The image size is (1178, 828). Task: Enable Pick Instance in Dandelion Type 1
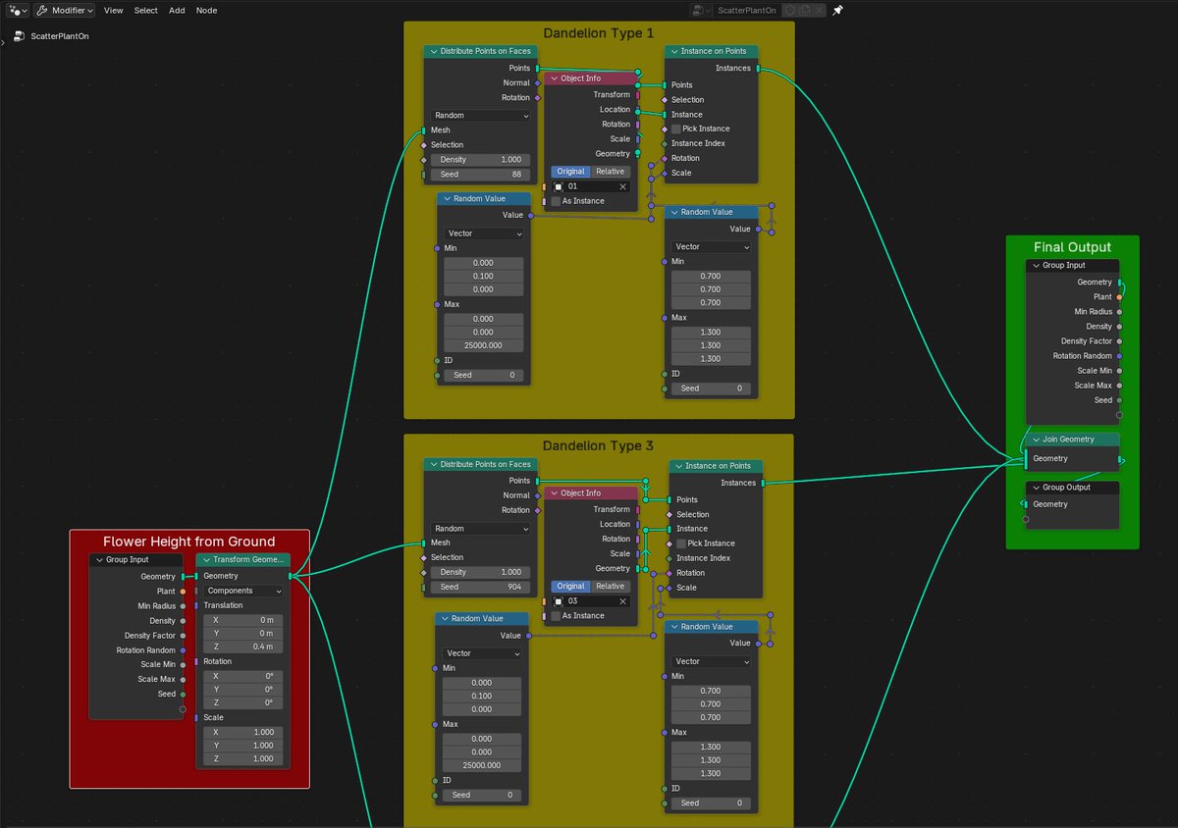pos(676,129)
